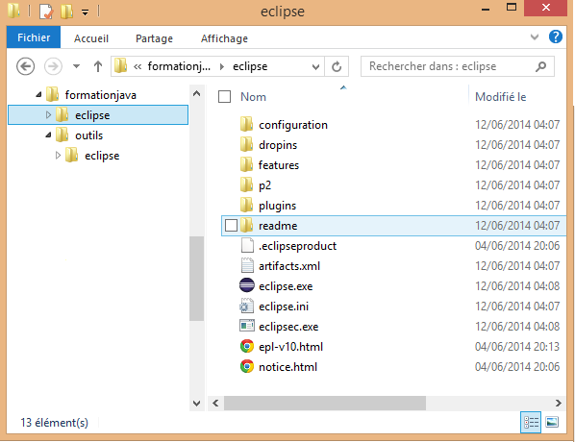This screenshot has width=575, height=442.
Task: Toggle the select-all checkbox beside Nom
Action: pyautogui.click(x=224, y=97)
